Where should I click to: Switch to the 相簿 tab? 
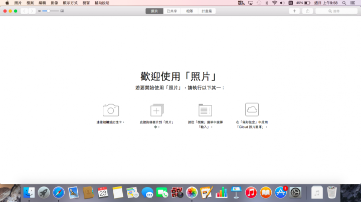click(190, 11)
